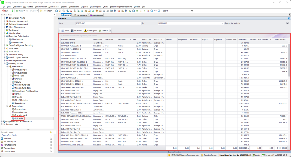Star the Manufacturing recently used item
This screenshot has width=291, height=157.
click(51, 145)
